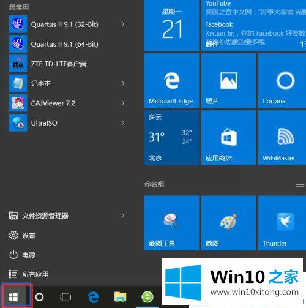Open File Explorer from the taskbar
The height and width of the screenshot is (308, 306).
coord(121,297)
